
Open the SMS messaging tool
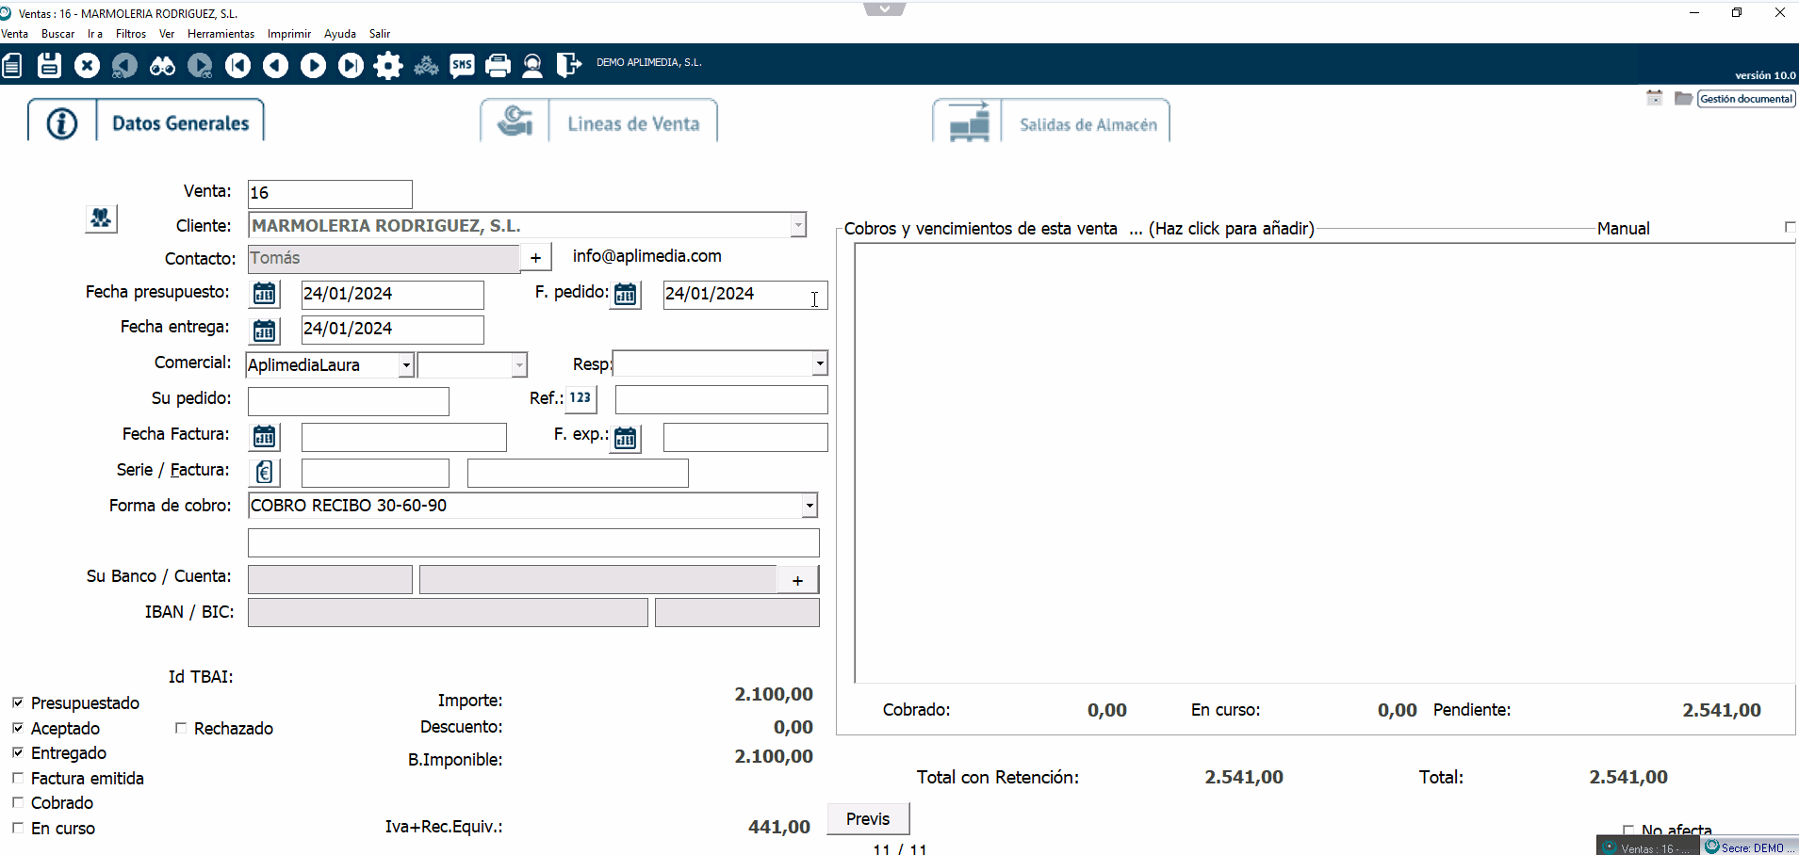462,65
